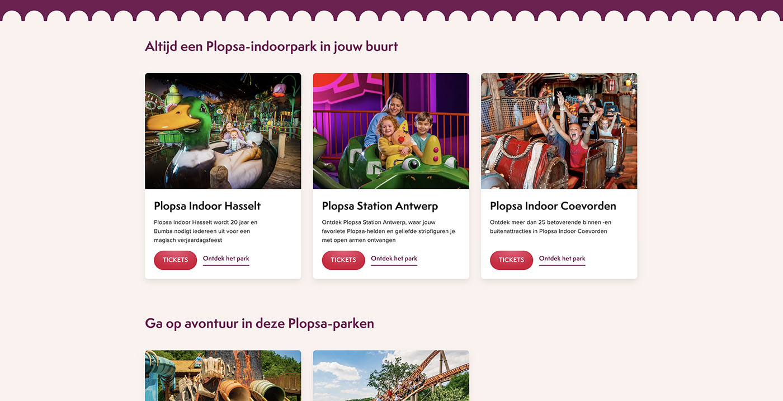Image resolution: width=783 pixels, height=401 pixels.
Task: Click the Coevorden description about 25 attracties
Action: click(x=549, y=227)
